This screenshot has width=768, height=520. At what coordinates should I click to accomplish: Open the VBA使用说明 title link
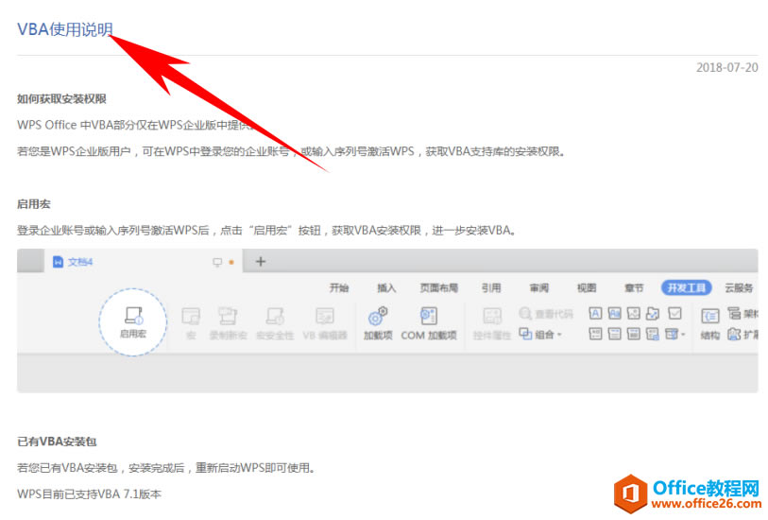(x=65, y=29)
